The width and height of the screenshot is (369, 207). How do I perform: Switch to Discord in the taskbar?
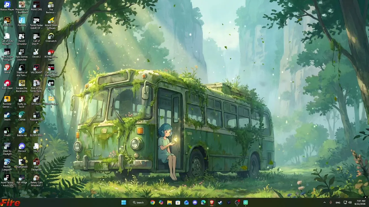195,202
